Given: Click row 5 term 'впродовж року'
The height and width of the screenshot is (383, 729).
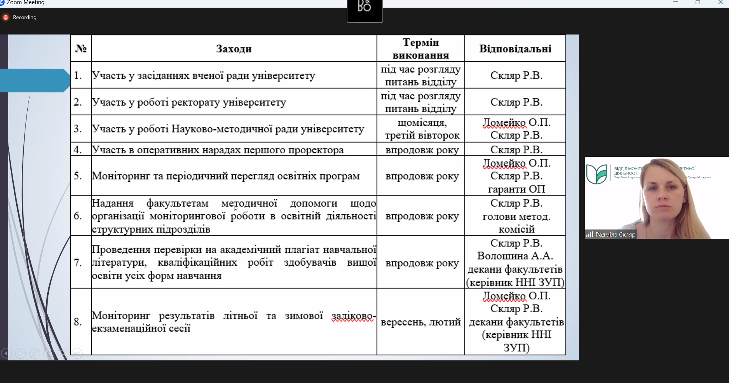Looking at the screenshot, I should pos(422,176).
